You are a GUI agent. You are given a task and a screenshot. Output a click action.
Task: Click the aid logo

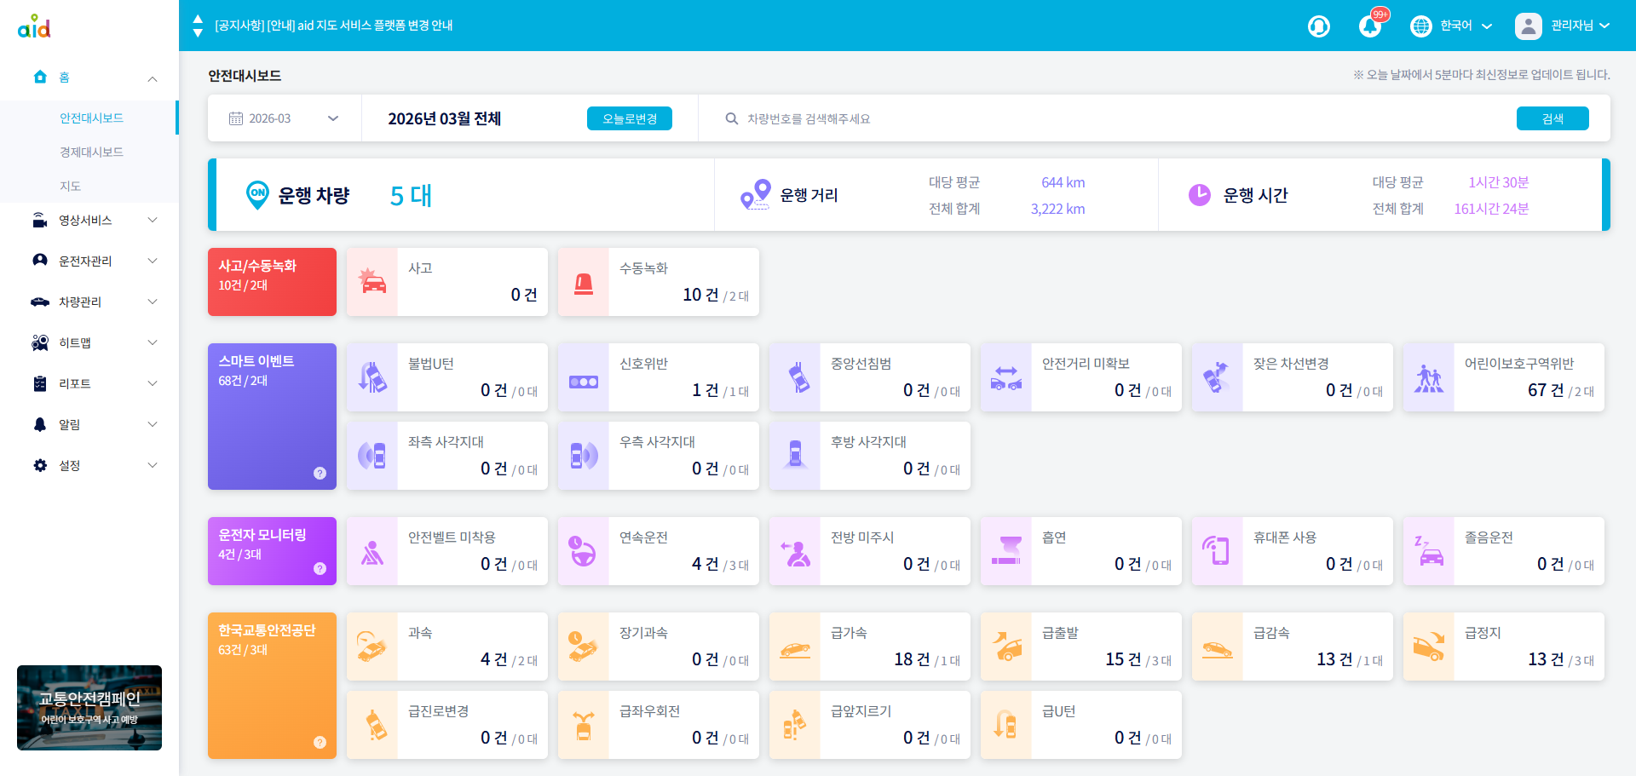(34, 26)
